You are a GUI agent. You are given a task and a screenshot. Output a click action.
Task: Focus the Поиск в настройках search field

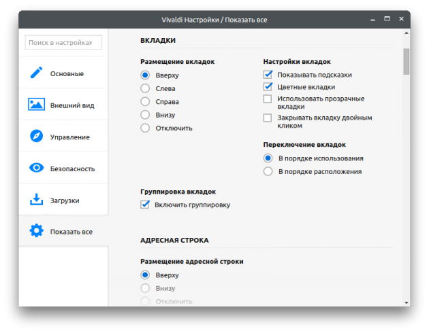63,42
